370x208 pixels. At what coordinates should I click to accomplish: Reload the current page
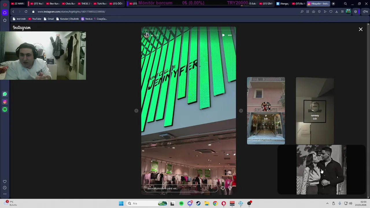tap(26, 12)
